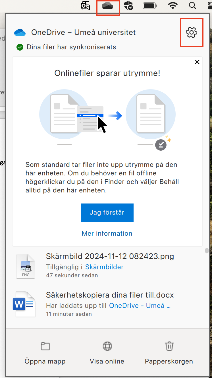Image resolution: width=212 pixels, height=378 pixels.
Task: Click the PNG file thumbnail icon
Action: pyautogui.click(x=26, y=266)
